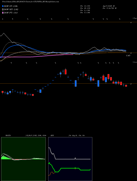Click the '<Tops' label at right edge

click(135, 18)
